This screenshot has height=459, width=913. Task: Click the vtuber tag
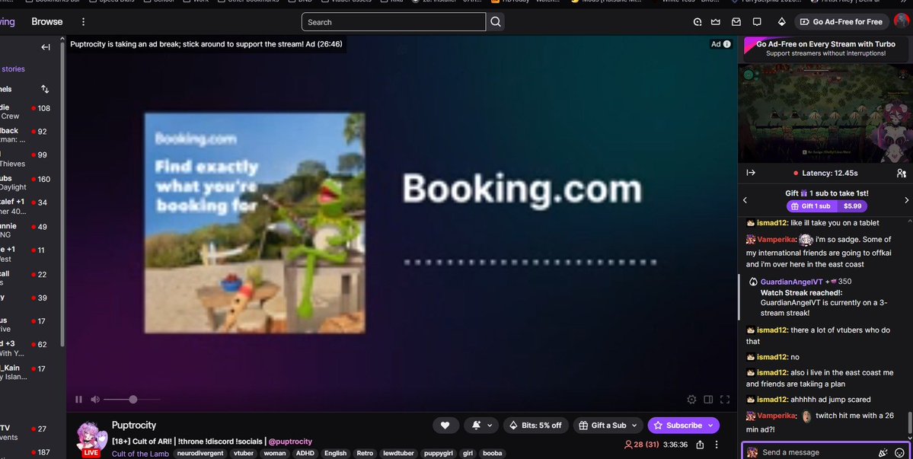pos(244,453)
